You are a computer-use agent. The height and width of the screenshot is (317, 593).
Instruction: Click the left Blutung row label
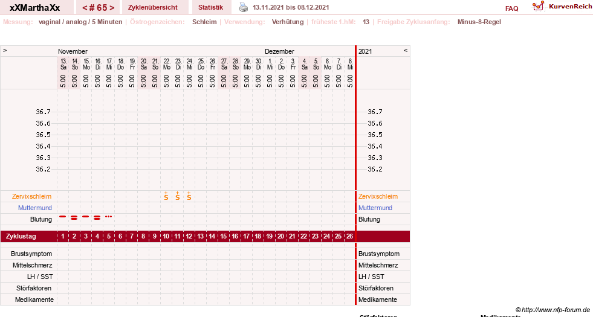pos(41,220)
